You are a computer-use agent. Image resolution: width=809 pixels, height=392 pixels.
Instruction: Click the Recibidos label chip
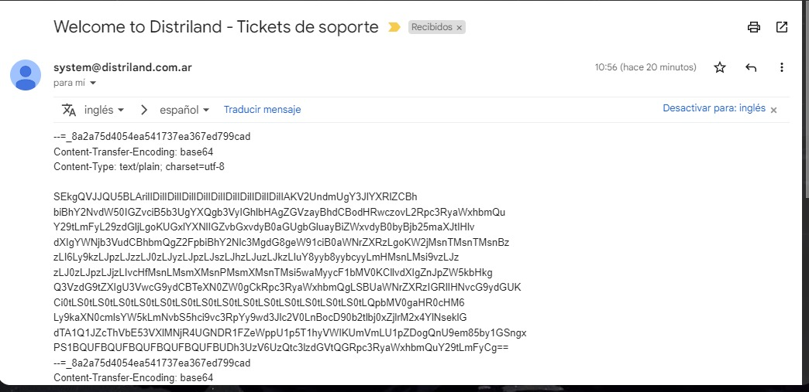point(432,27)
